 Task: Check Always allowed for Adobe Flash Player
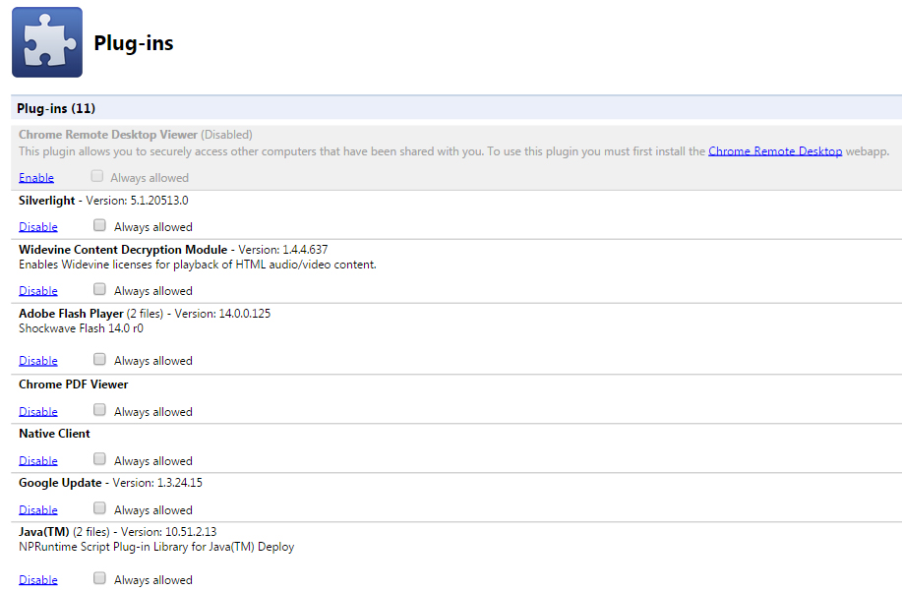click(x=99, y=359)
